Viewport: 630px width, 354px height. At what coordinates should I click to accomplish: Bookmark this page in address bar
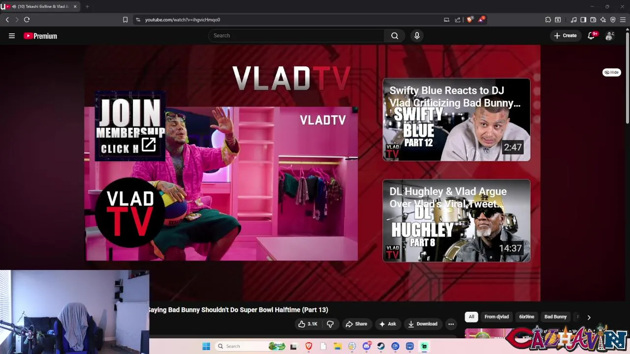tap(125, 20)
